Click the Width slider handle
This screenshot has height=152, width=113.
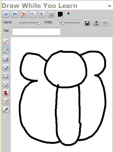coord(63,23)
